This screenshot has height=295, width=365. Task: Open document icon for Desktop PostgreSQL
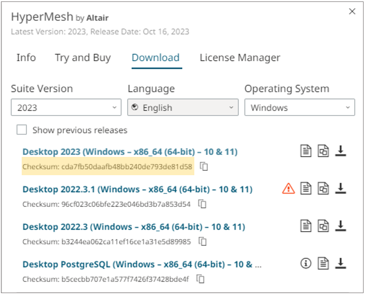point(323,263)
